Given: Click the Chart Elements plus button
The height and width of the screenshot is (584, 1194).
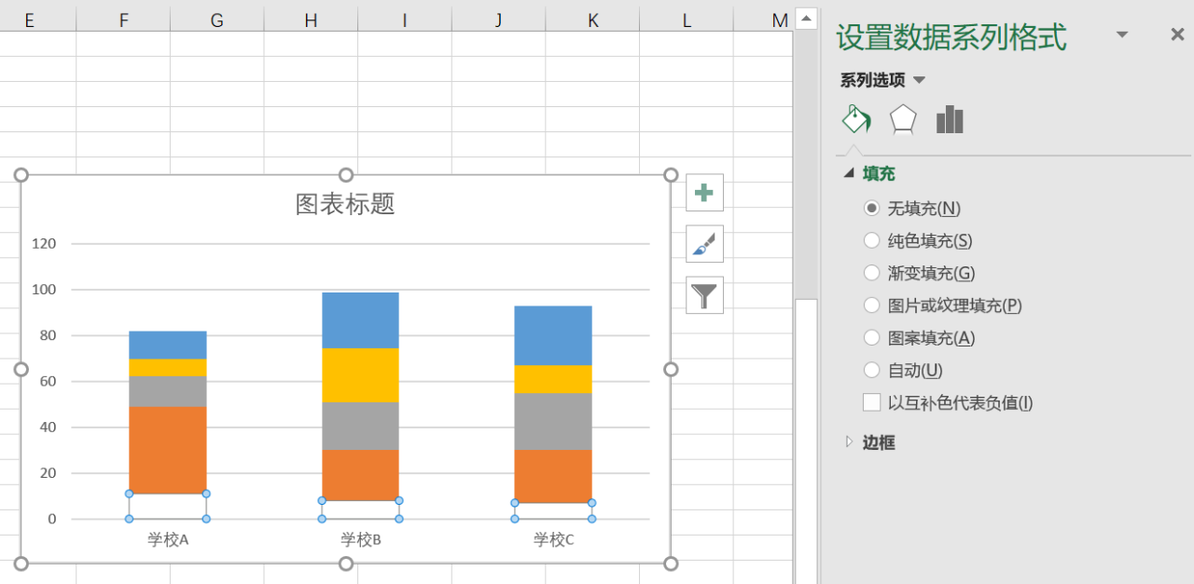Looking at the screenshot, I should point(704,193).
